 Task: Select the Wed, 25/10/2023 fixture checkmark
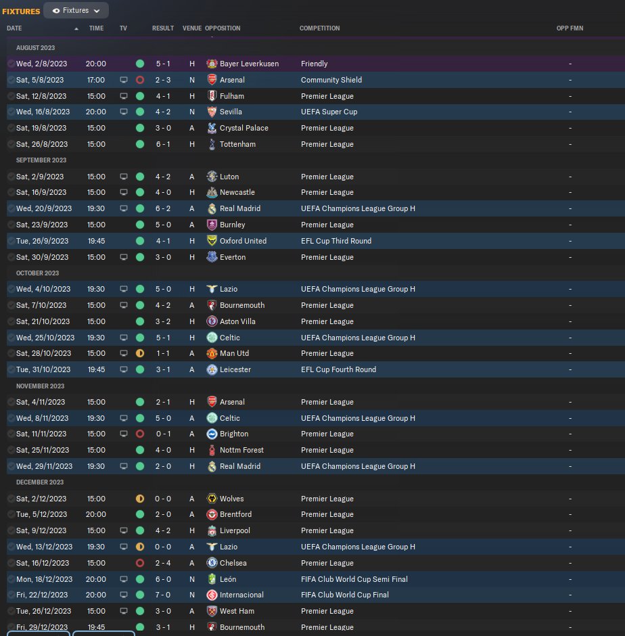(x=11, y=338)
